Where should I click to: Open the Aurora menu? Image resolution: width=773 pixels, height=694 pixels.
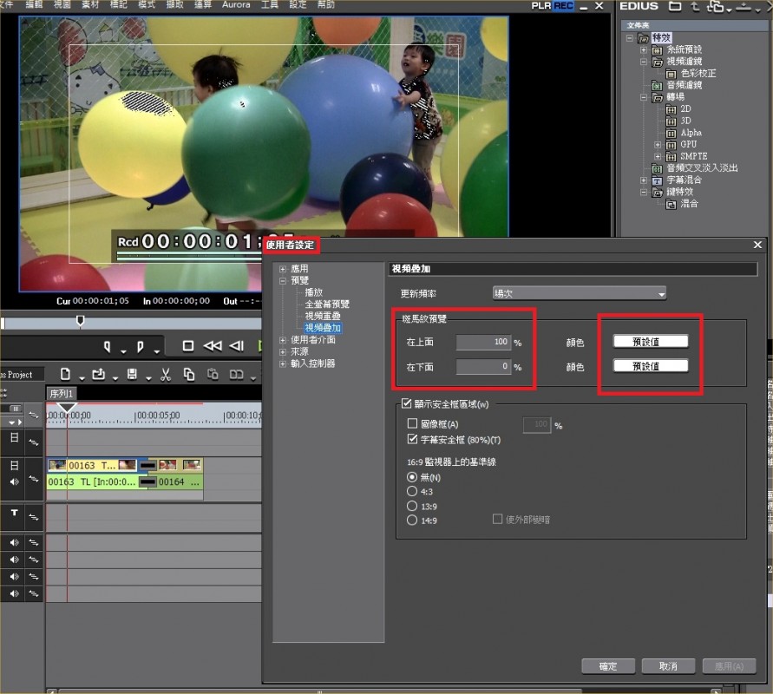click(x=235, y=5)
